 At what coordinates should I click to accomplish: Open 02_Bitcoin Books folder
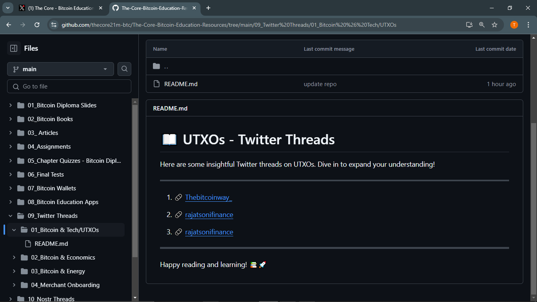(50, 119)
